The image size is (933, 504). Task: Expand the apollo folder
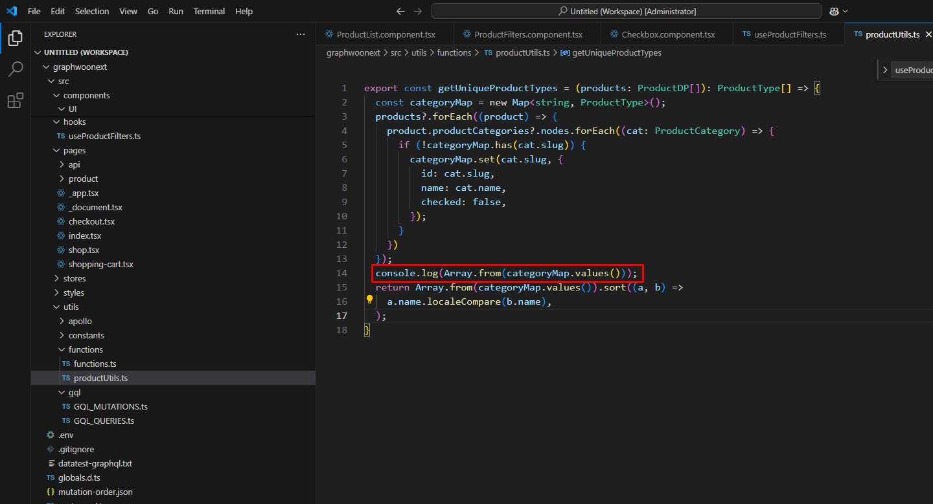pyautogui.click(x=80, y=321)
